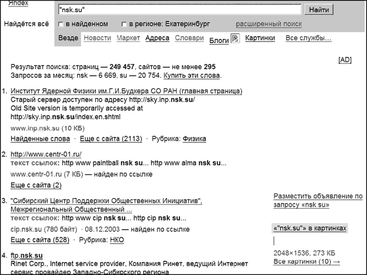367x275 pixels.
Task: Open the 'Все службы…' link
Action: [308, 38]
